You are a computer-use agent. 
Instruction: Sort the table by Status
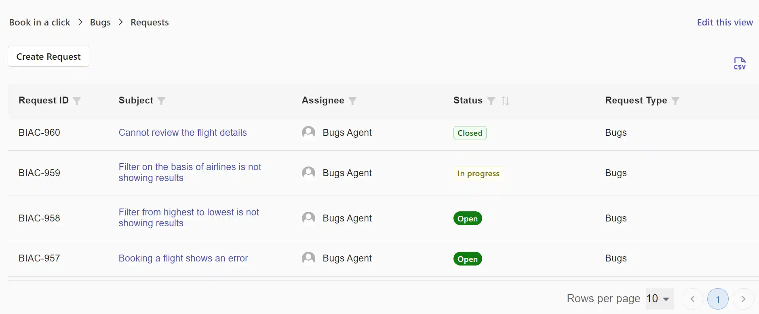505,101
